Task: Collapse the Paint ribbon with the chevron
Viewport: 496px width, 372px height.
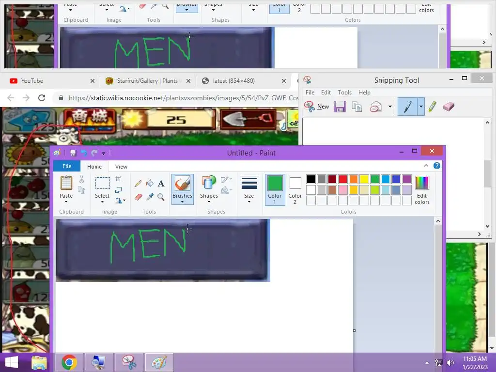Action: coord(426,166)
